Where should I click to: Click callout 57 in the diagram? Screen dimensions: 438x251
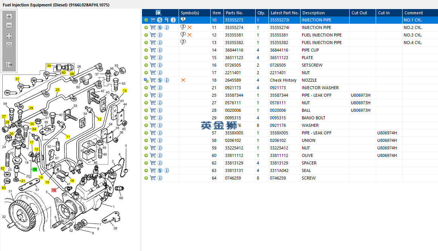(17, 79)
